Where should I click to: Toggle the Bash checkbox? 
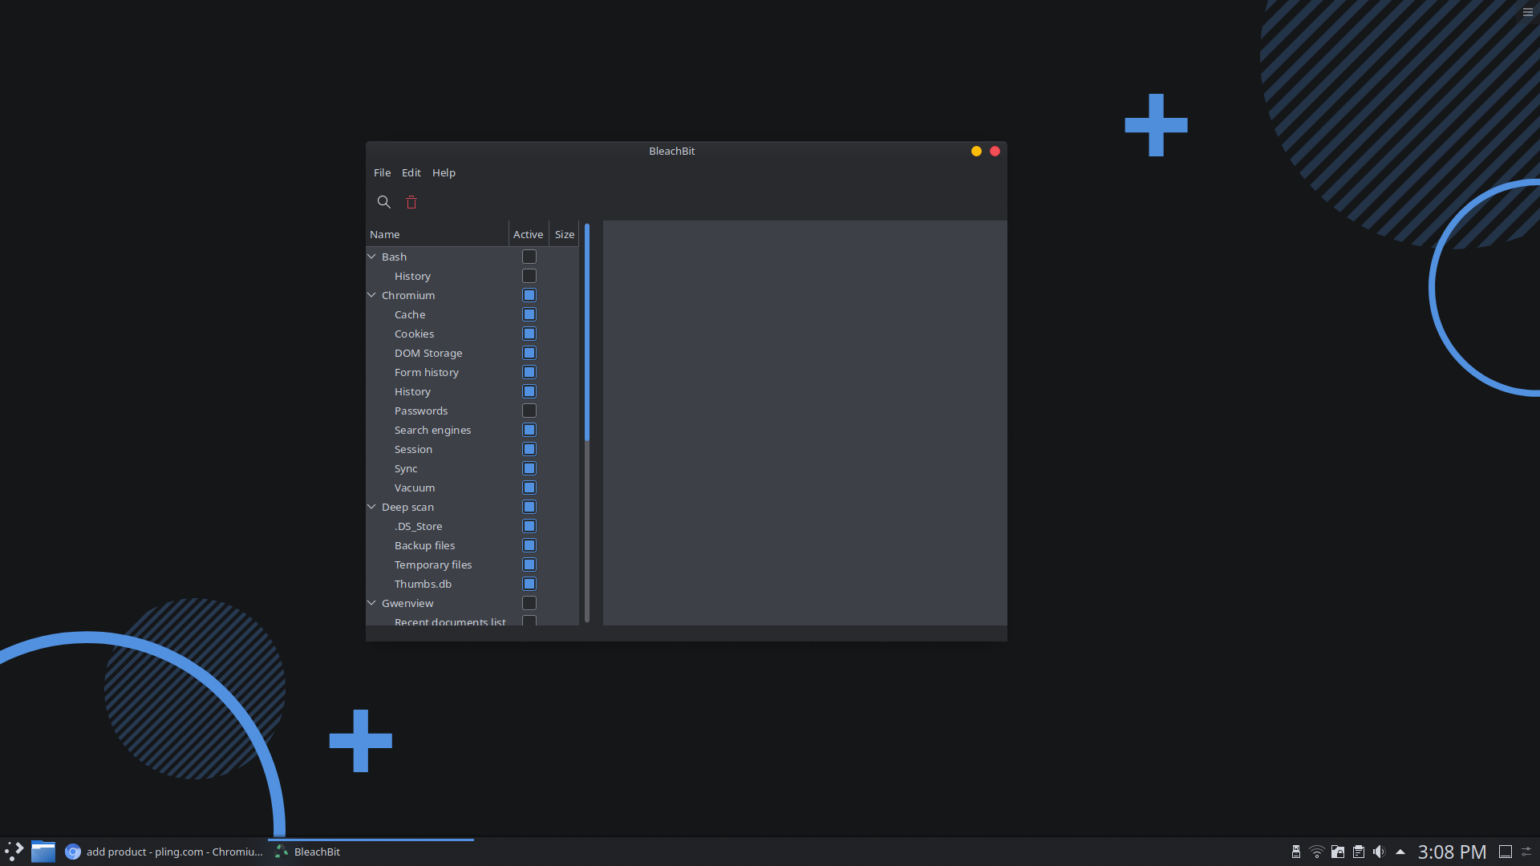pos(529,257)
